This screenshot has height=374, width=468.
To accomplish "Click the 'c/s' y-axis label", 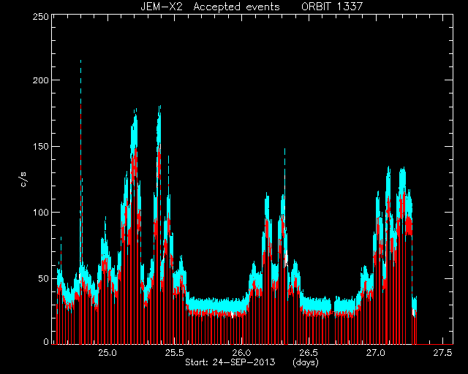I will [x=23, y=180].
